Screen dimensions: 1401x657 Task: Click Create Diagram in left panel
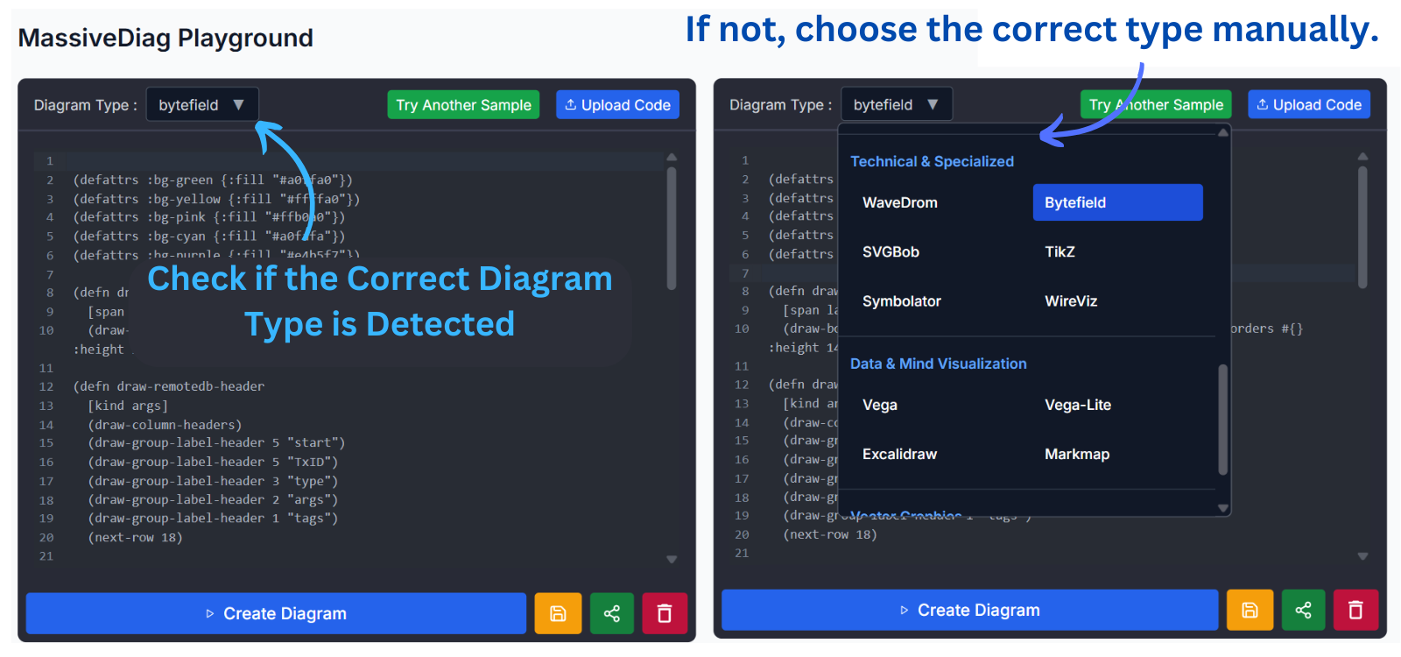click(276, 613)
